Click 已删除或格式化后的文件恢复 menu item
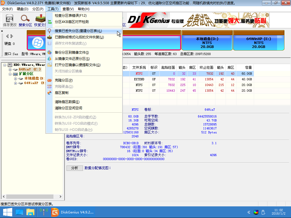Screen dimensions: 291x218 tap(79, 37)
